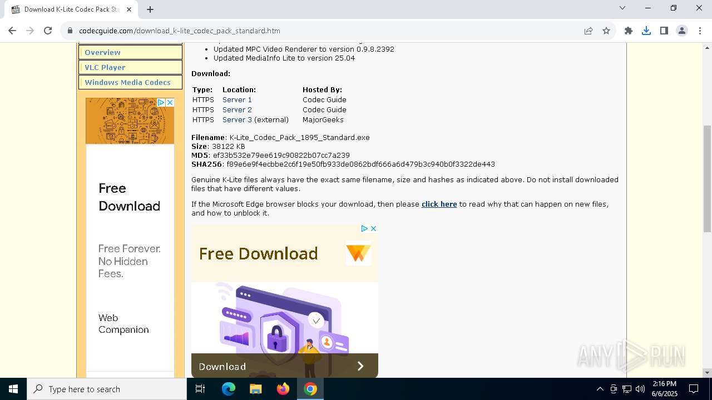
Task: Share this page via share icon
Action: pos(589,31)
